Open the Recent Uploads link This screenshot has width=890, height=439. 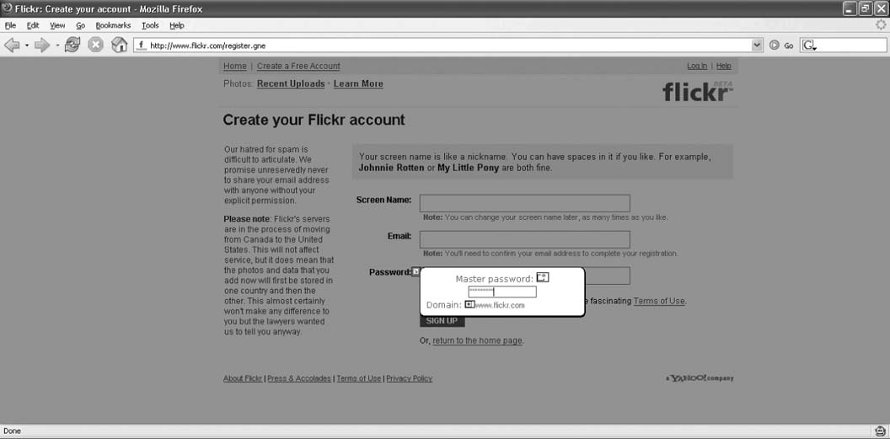click(291, 84)
